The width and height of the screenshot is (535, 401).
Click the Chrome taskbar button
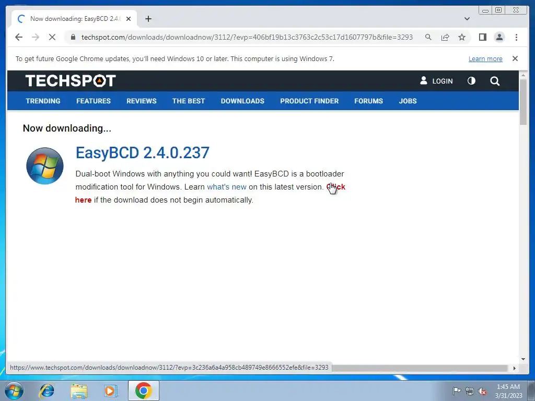(143, 391)
